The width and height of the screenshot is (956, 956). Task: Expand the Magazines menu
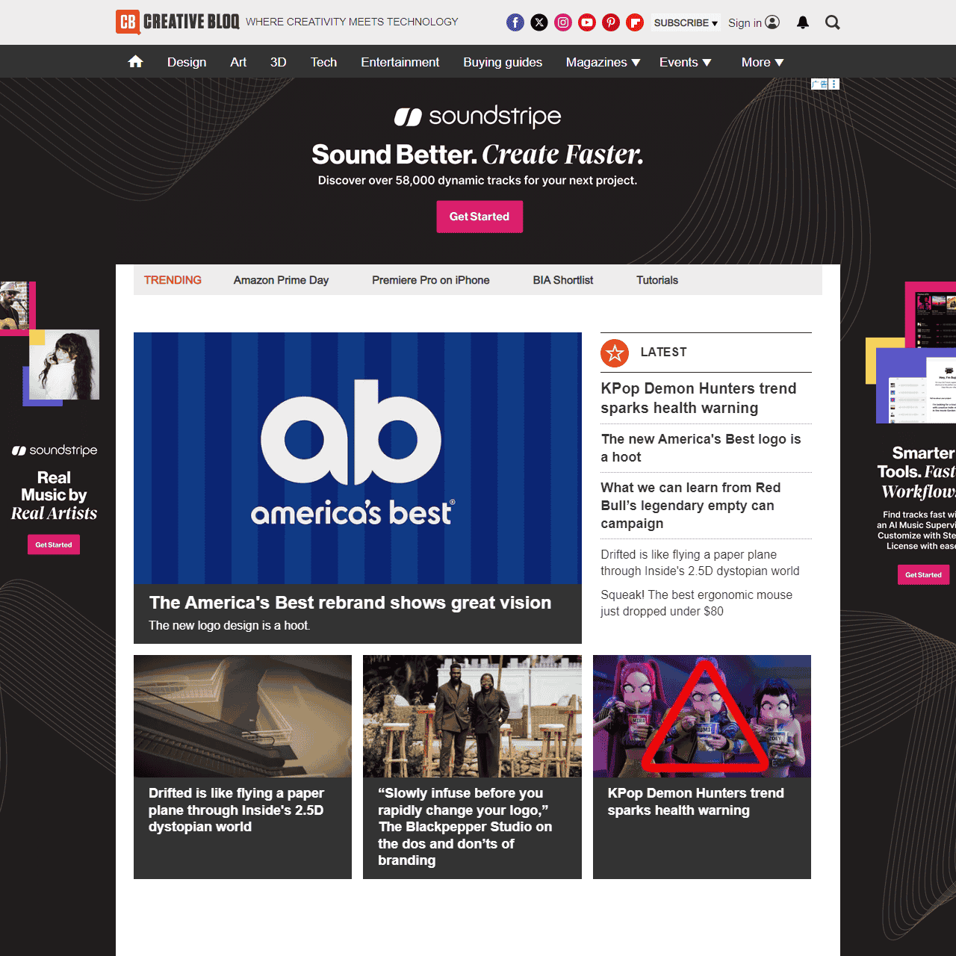pyautogui.click(x=603, y=62)
